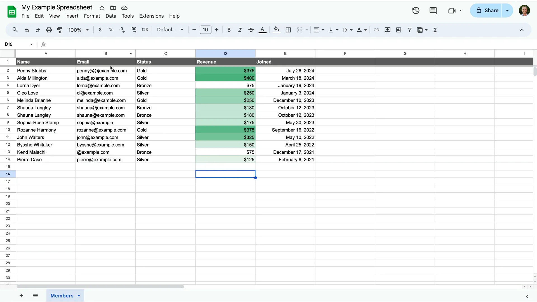Toggle italic formatting
Image resolution: width=537 pixels, height=302 pixels.
[240, 30]
